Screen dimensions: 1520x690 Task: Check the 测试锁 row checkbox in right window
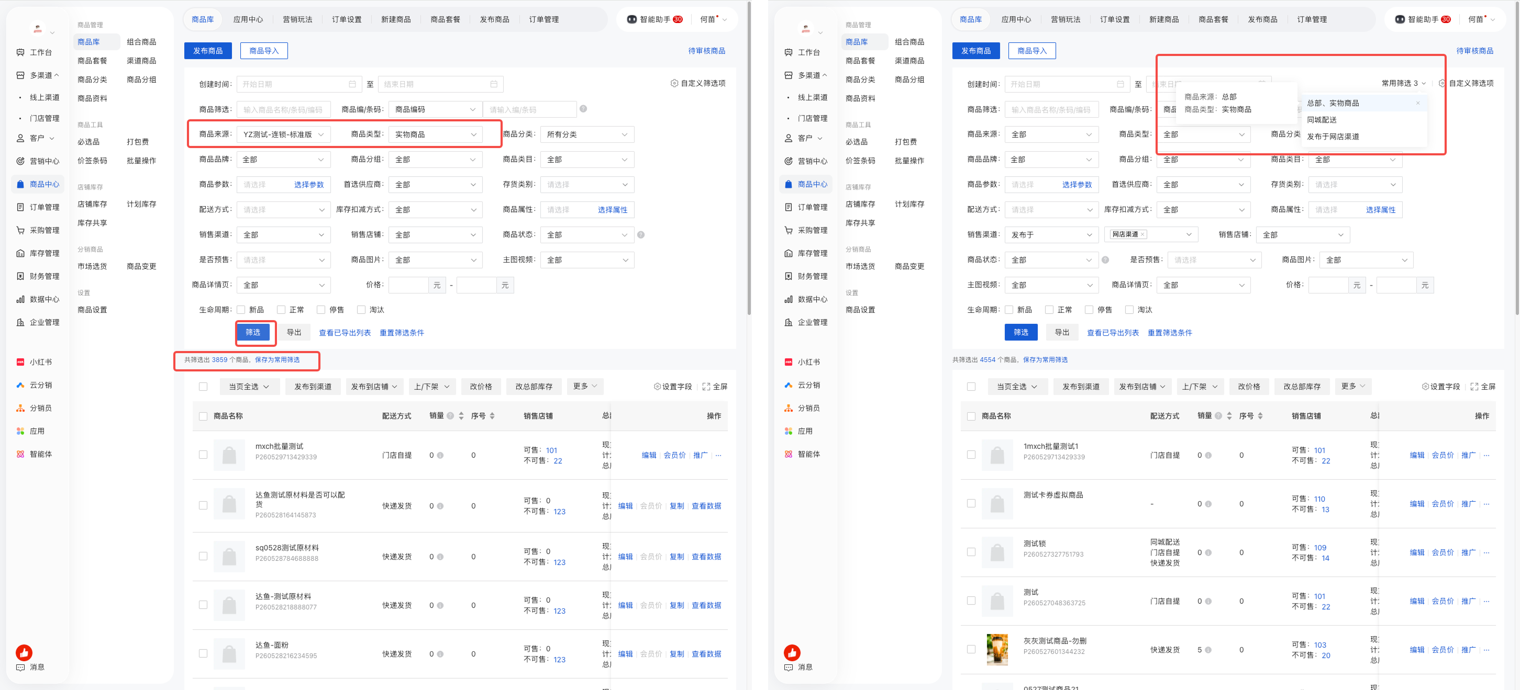pos(971,552)
